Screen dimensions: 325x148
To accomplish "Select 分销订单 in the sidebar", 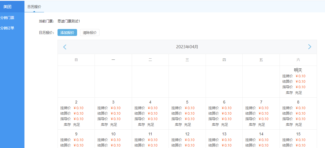I will (x=7, y=28).
